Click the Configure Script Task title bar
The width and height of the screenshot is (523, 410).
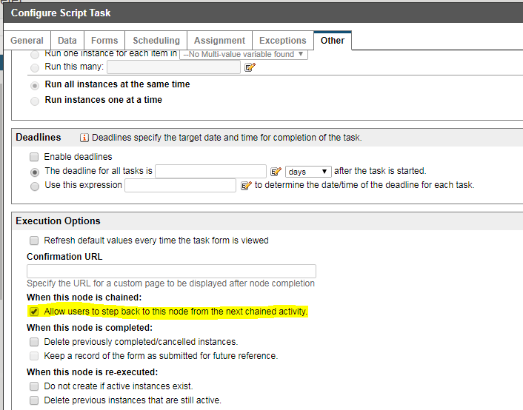pos(263,13)
